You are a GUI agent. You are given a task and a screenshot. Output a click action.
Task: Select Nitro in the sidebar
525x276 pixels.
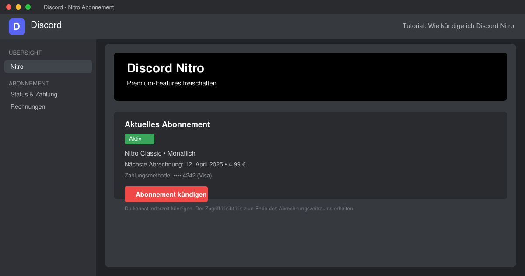48,67
